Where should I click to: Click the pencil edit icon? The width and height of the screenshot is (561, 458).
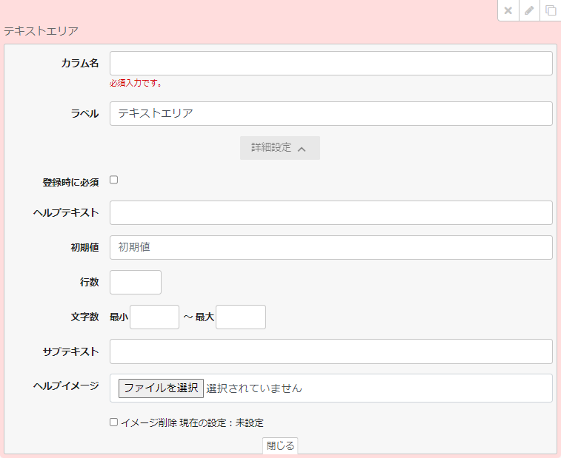click(529, 10)
